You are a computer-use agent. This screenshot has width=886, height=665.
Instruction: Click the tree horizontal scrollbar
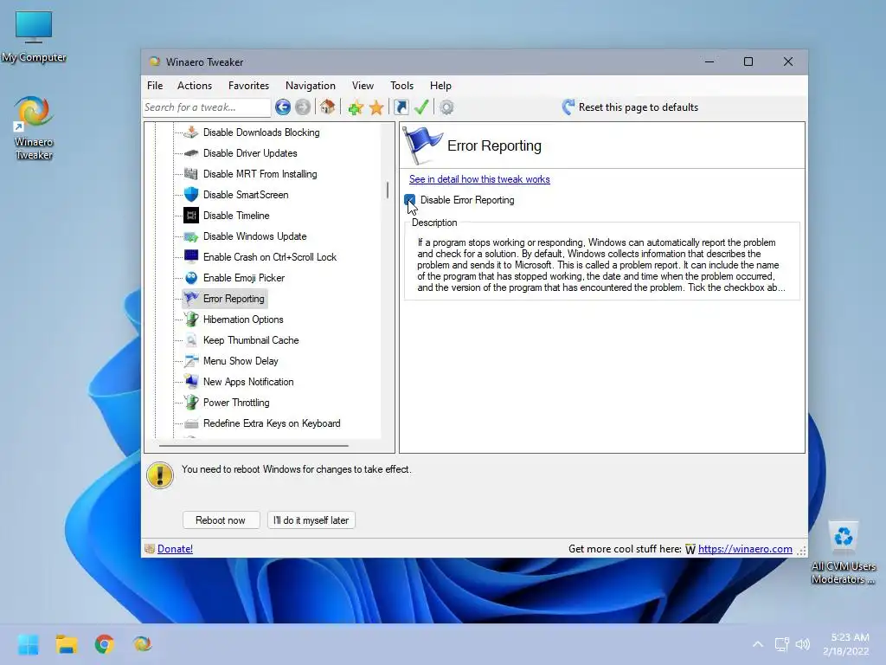254,446
